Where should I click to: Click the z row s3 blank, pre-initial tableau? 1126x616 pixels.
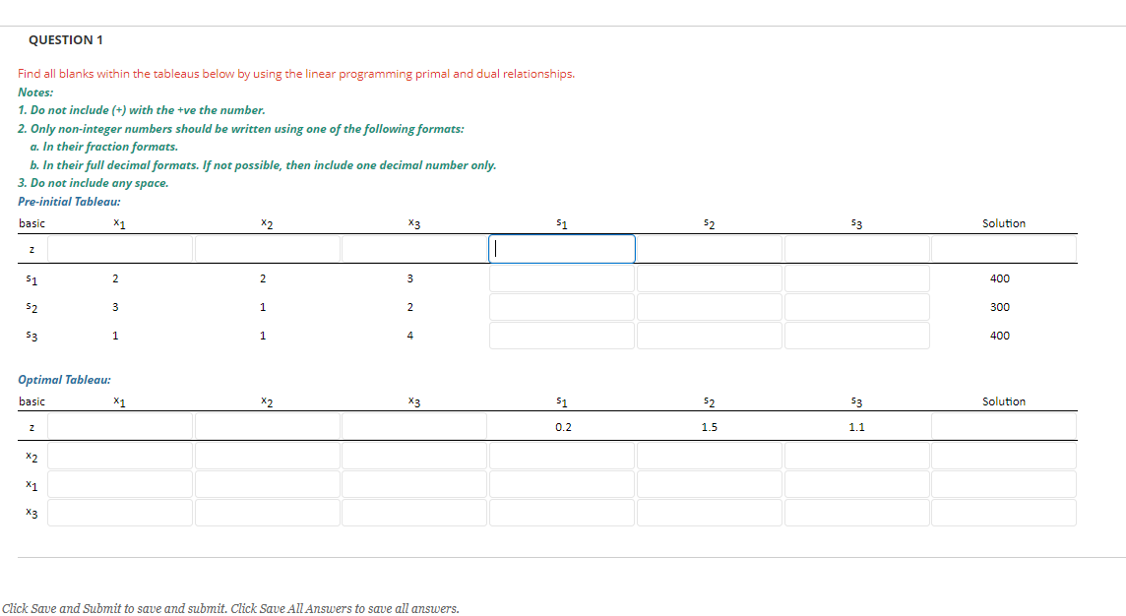pos(856,248)
